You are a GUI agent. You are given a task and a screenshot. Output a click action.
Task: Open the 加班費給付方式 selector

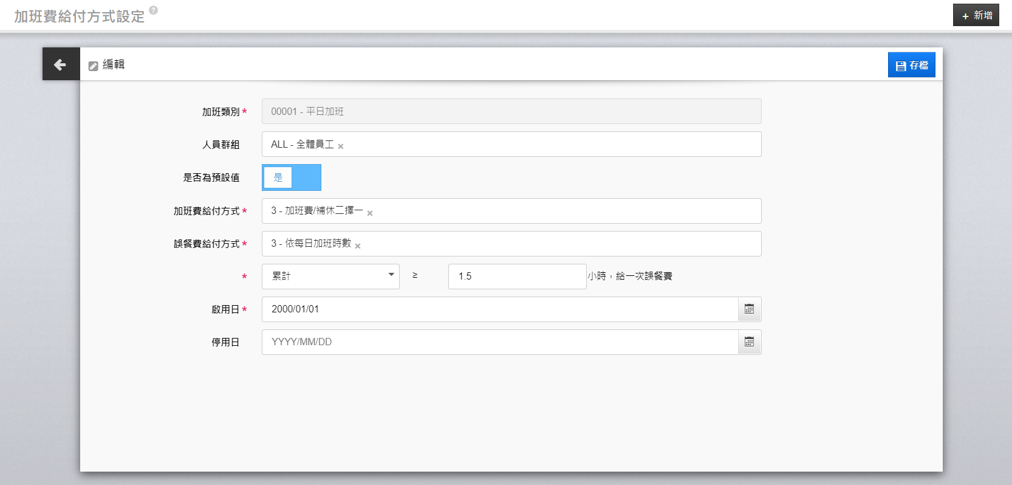pyautogui.click(x=547, y=211)
